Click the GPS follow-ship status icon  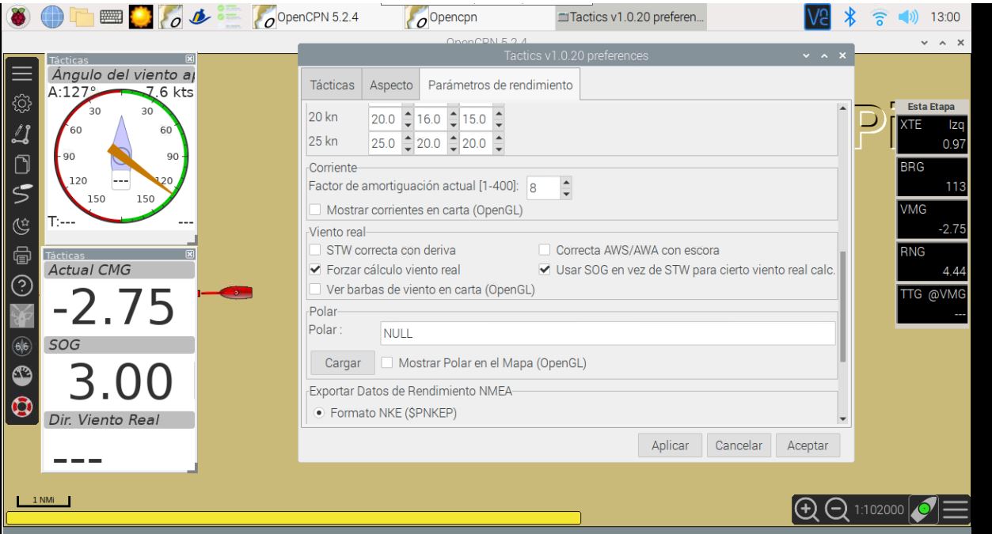922,510
